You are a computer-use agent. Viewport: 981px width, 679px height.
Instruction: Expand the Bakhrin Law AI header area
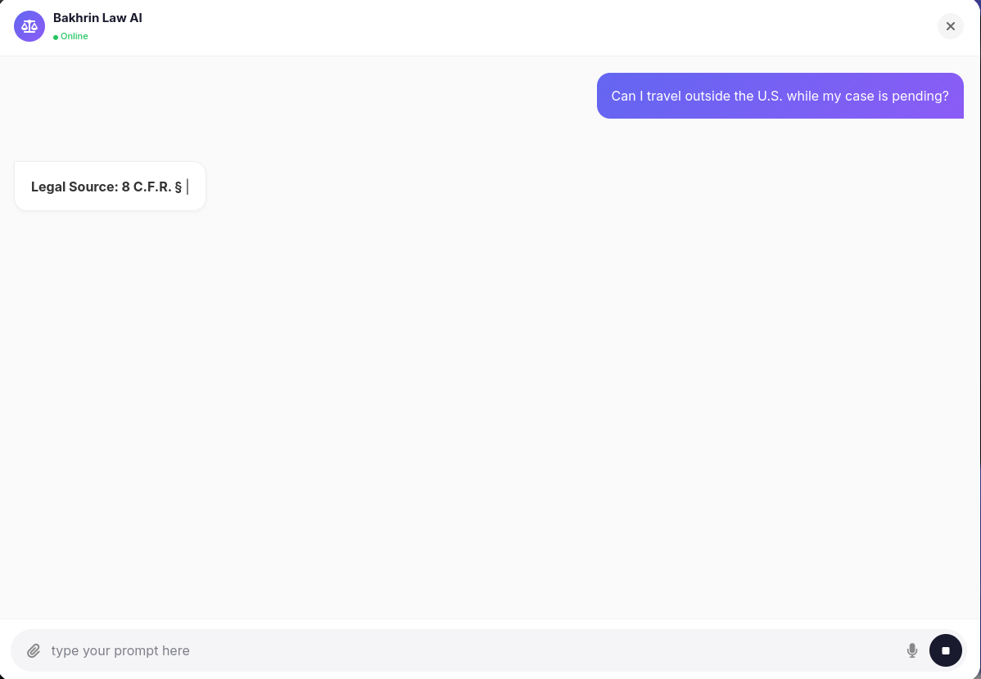click(x=97, y=17)
